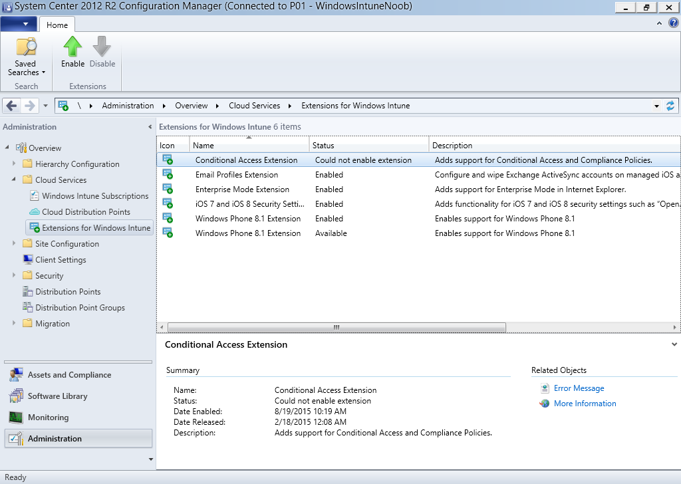This screenshot has height=484, width=681.
Task: Expand the Hierarchy Configuration node
Action: [x=14, y=164]
